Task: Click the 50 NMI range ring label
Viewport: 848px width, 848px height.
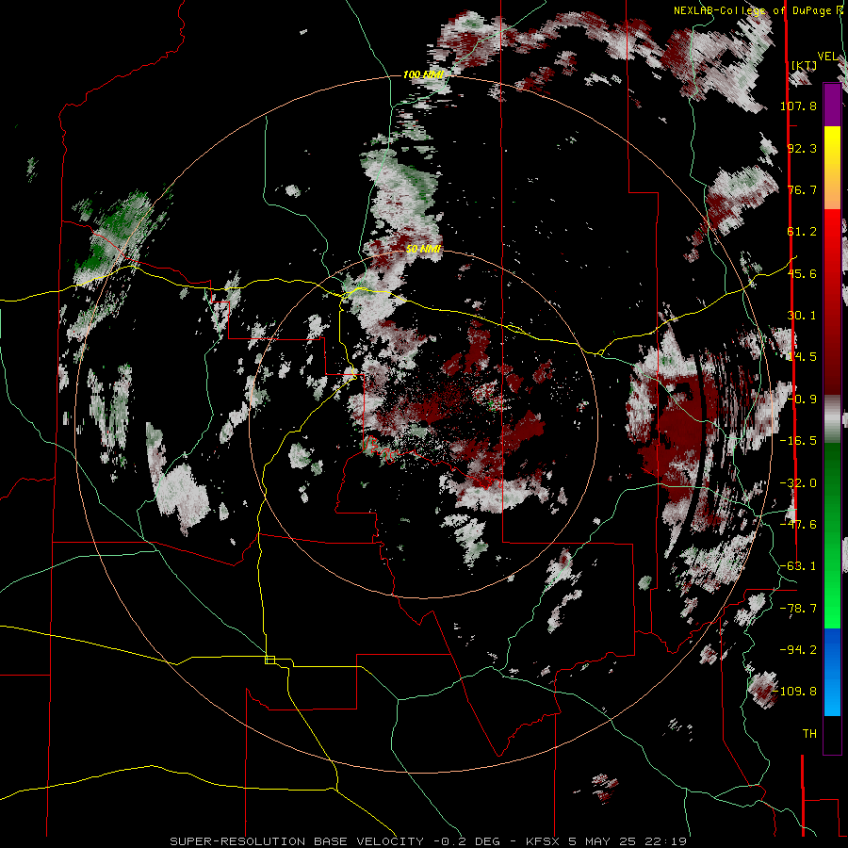Action: click(423, 249)
